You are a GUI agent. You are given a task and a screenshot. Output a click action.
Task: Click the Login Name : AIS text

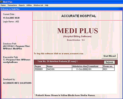tap(11, 22)
